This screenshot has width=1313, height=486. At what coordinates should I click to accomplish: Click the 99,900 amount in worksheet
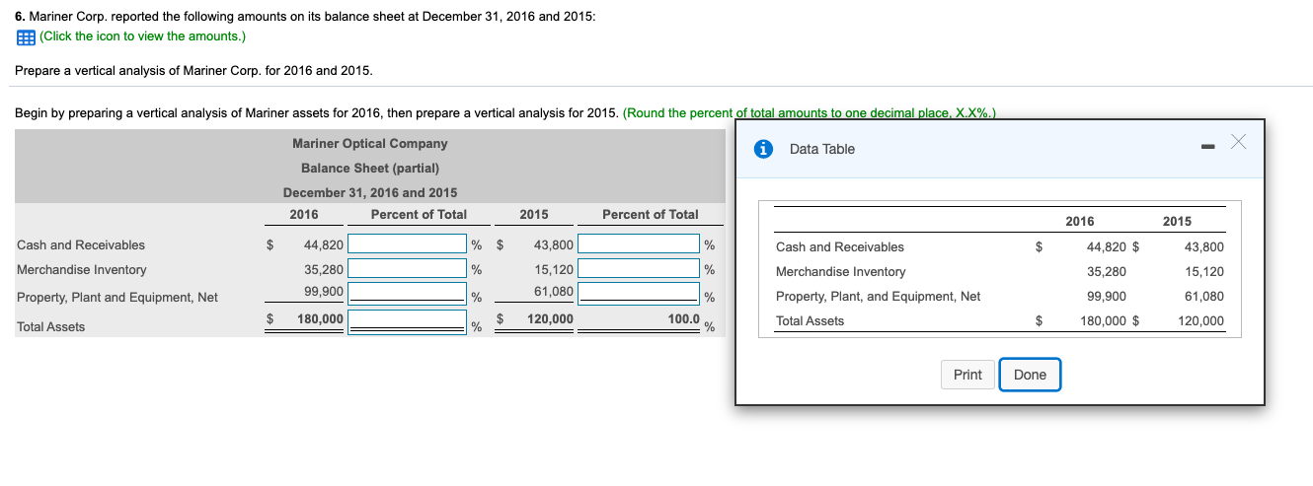[324, 292]
